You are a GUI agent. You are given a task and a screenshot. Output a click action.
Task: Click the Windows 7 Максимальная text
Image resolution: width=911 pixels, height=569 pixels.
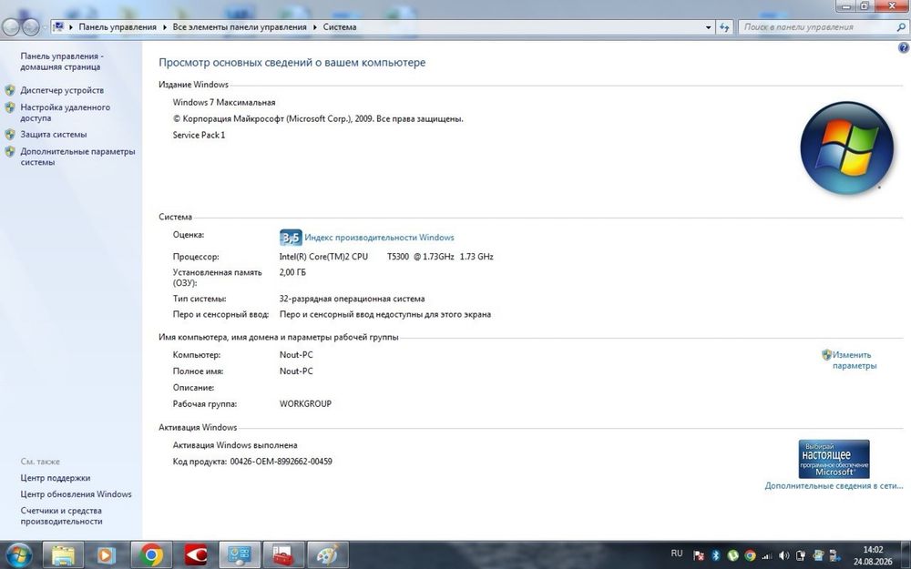(x=224, y=102)
